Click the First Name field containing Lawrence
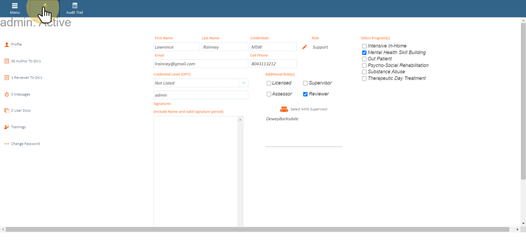The width and height of the screenshot is (526, 243). pos(176,47)
